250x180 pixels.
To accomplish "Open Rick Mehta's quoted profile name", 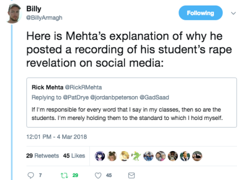I will pos(47,87).
